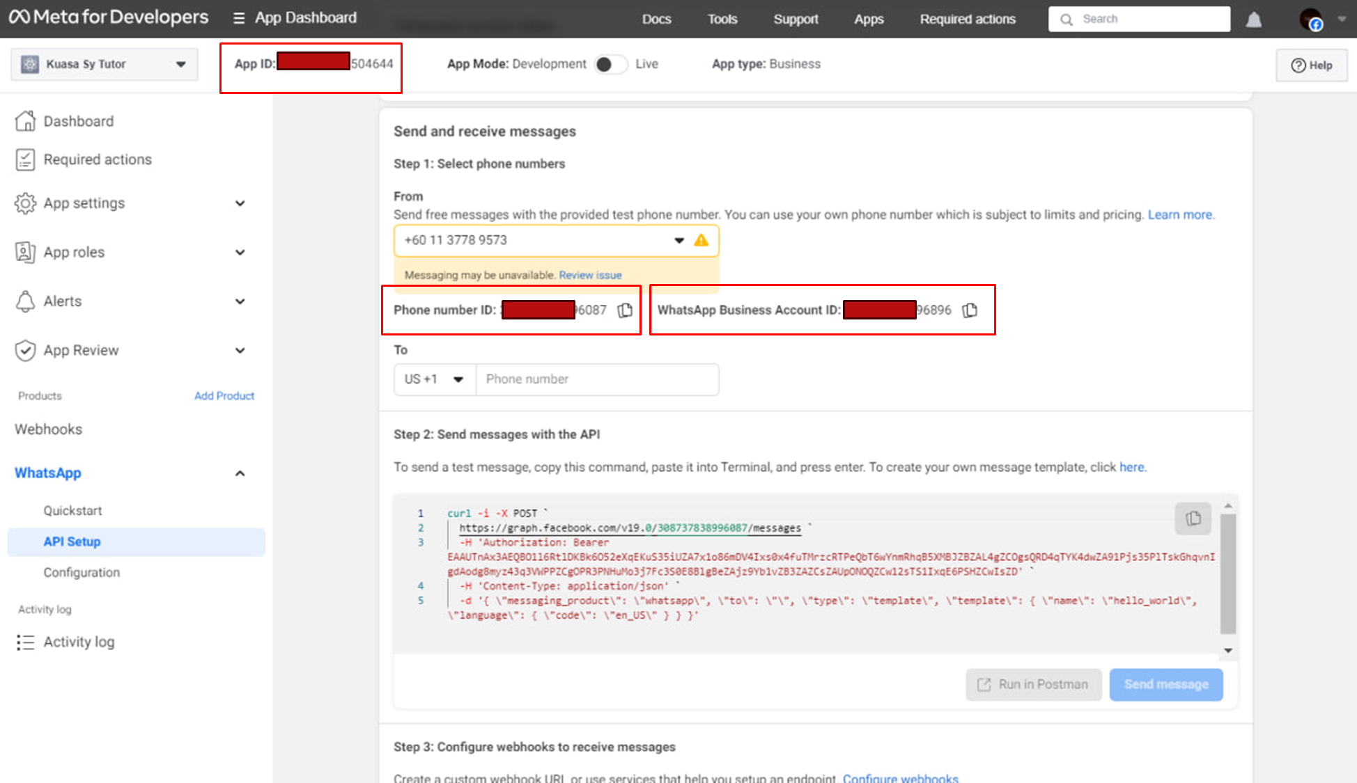Select Configuration under WhatsApp
Viewport: 1357px width, 783px height.
point(82,572)
